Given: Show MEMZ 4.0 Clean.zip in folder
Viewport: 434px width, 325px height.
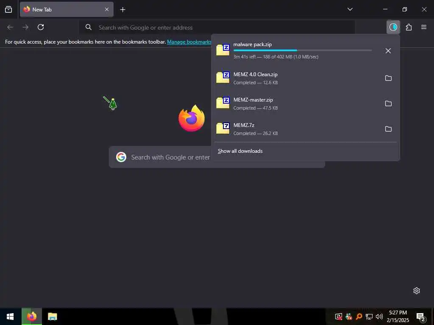Looking at the screenshot, I should (388, 78).
